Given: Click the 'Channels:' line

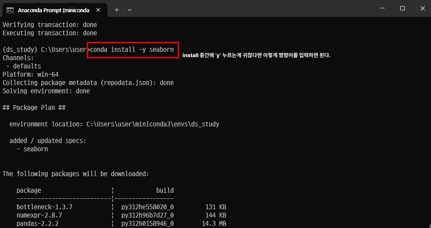Looking at the screenshot, I should (18, 58).
